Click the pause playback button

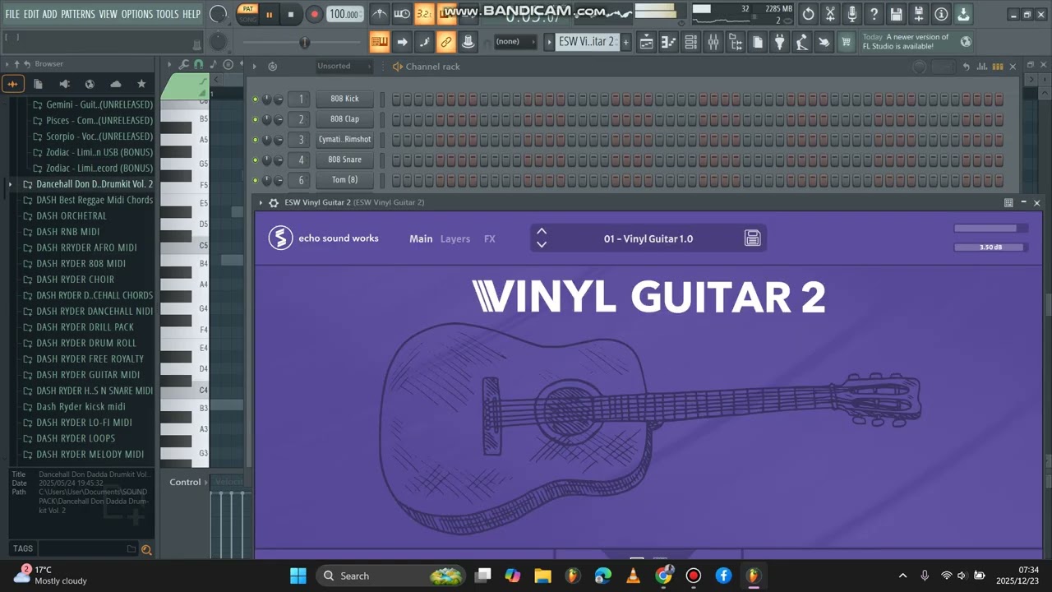tap(269, 14)
